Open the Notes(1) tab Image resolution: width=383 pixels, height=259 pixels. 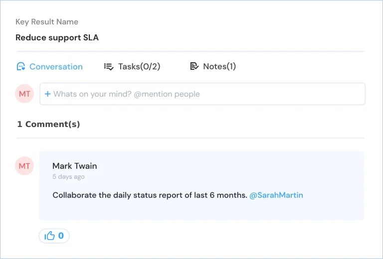(x=213, y=66)
